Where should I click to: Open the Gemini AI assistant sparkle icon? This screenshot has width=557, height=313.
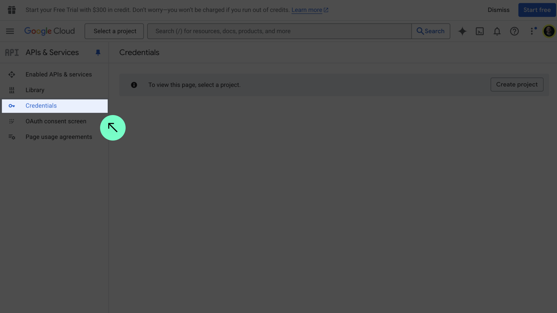pos(462,31)
